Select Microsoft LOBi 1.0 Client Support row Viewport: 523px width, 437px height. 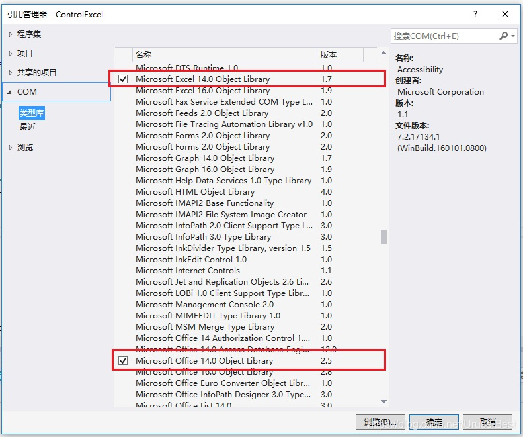coord(247,293)
